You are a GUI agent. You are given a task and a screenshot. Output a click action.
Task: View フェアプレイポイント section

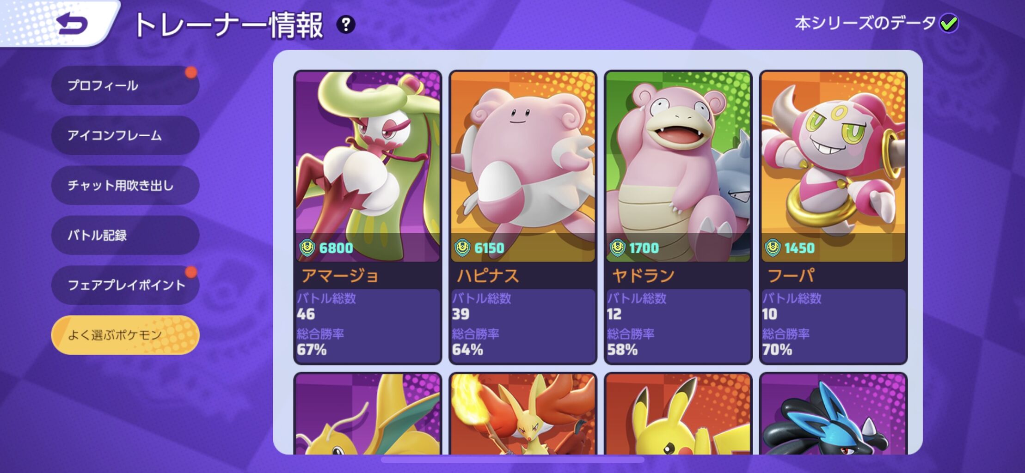(x=125, y=285)
